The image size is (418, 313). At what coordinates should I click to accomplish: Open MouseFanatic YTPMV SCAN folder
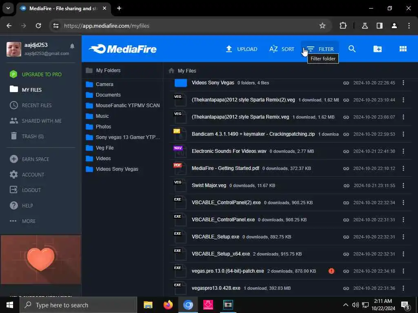123,106
